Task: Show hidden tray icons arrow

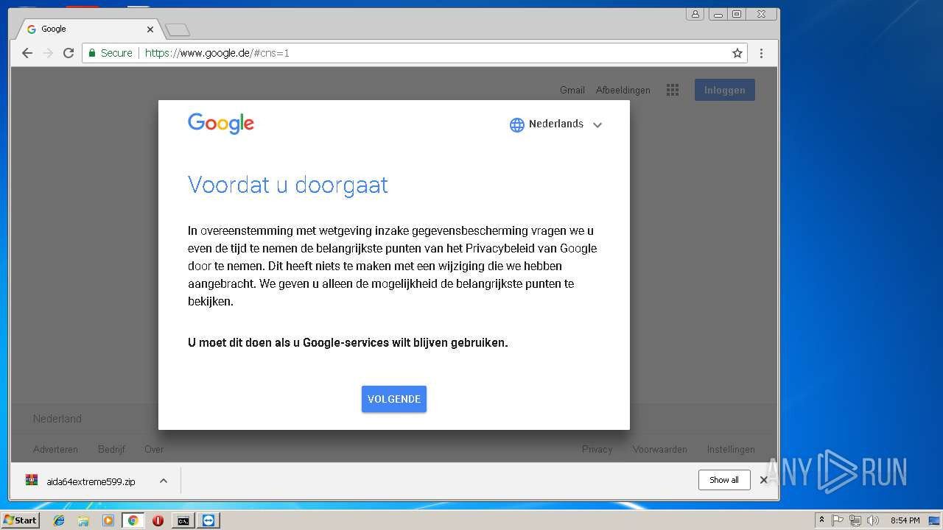Action: 821,520
